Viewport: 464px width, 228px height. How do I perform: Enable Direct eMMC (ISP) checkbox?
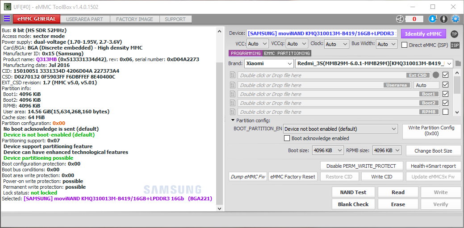click(404, 45)
